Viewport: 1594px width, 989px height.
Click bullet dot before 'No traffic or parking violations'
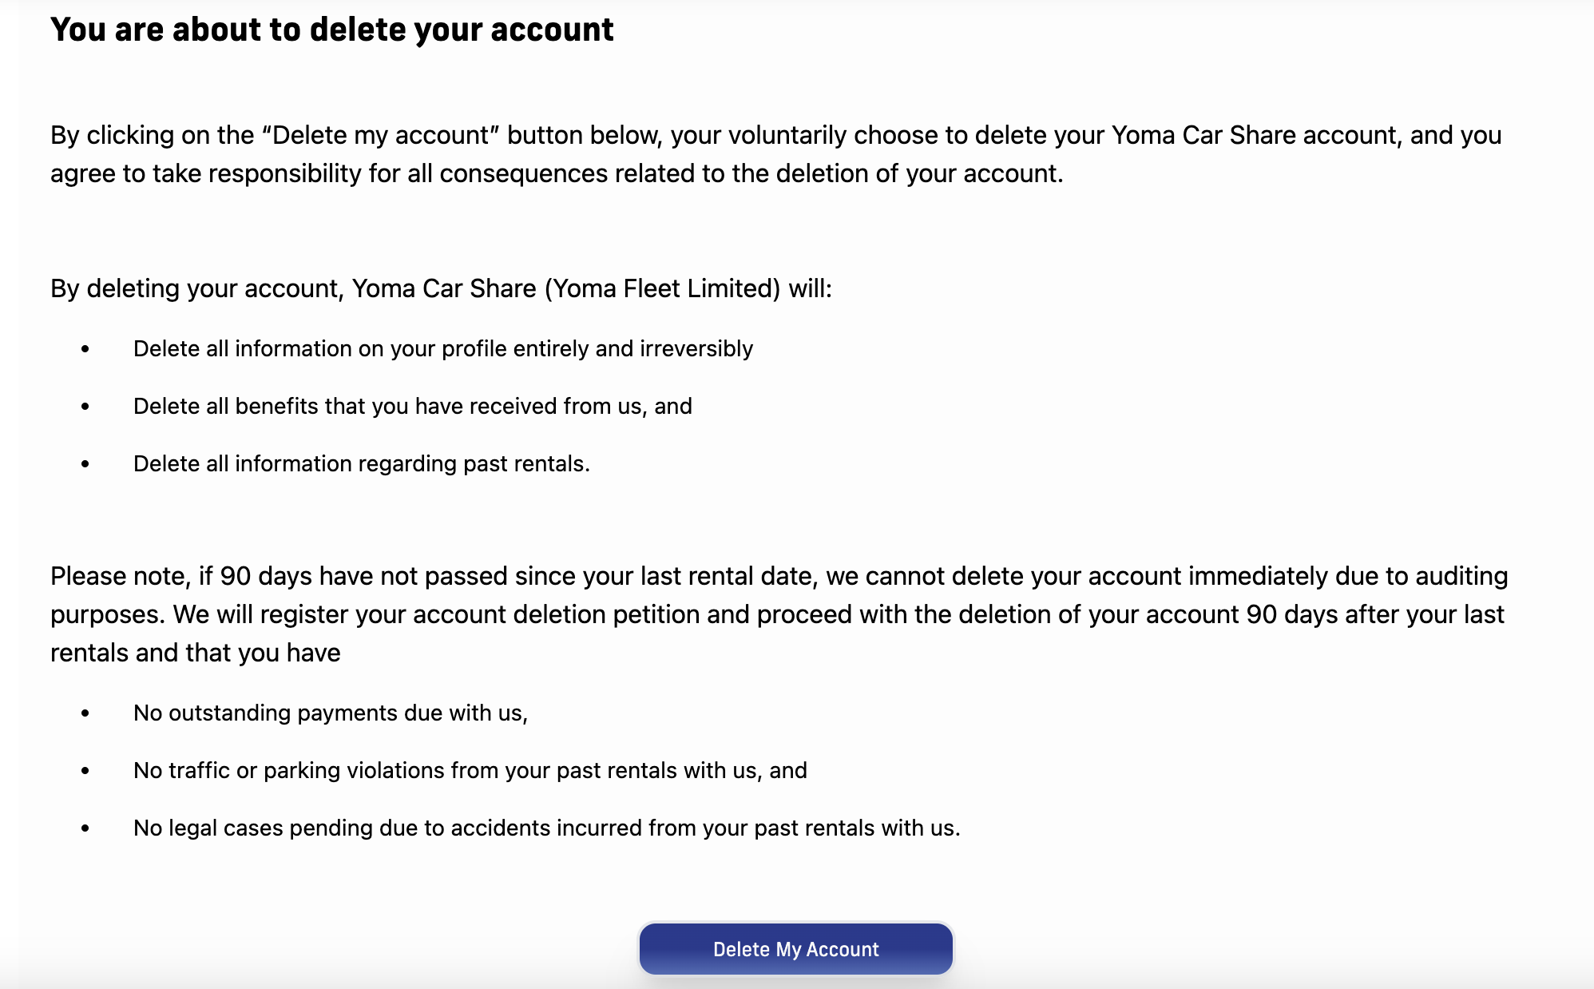click(x=85, y=771)
